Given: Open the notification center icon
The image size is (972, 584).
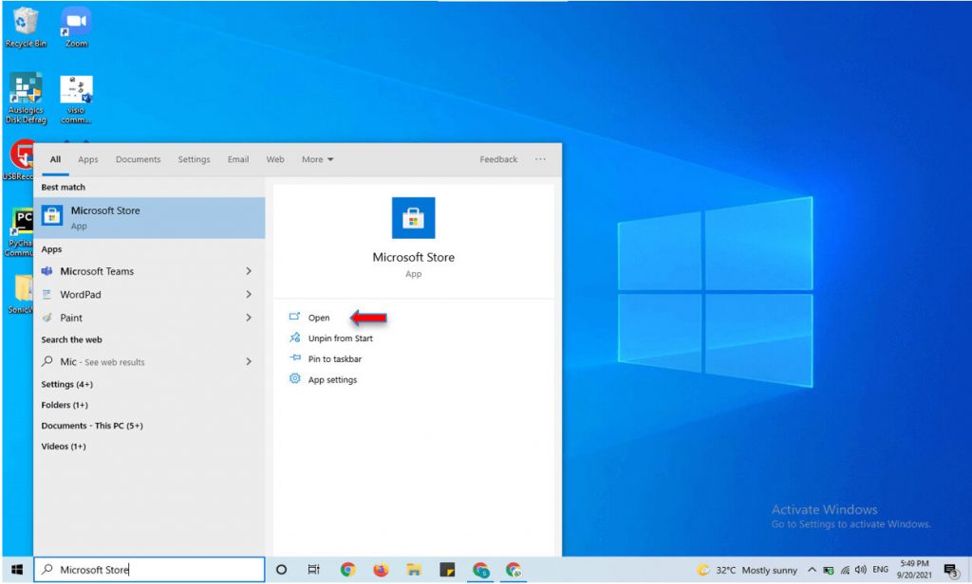Looking at the screenshot, I should [x=950, y=570].
